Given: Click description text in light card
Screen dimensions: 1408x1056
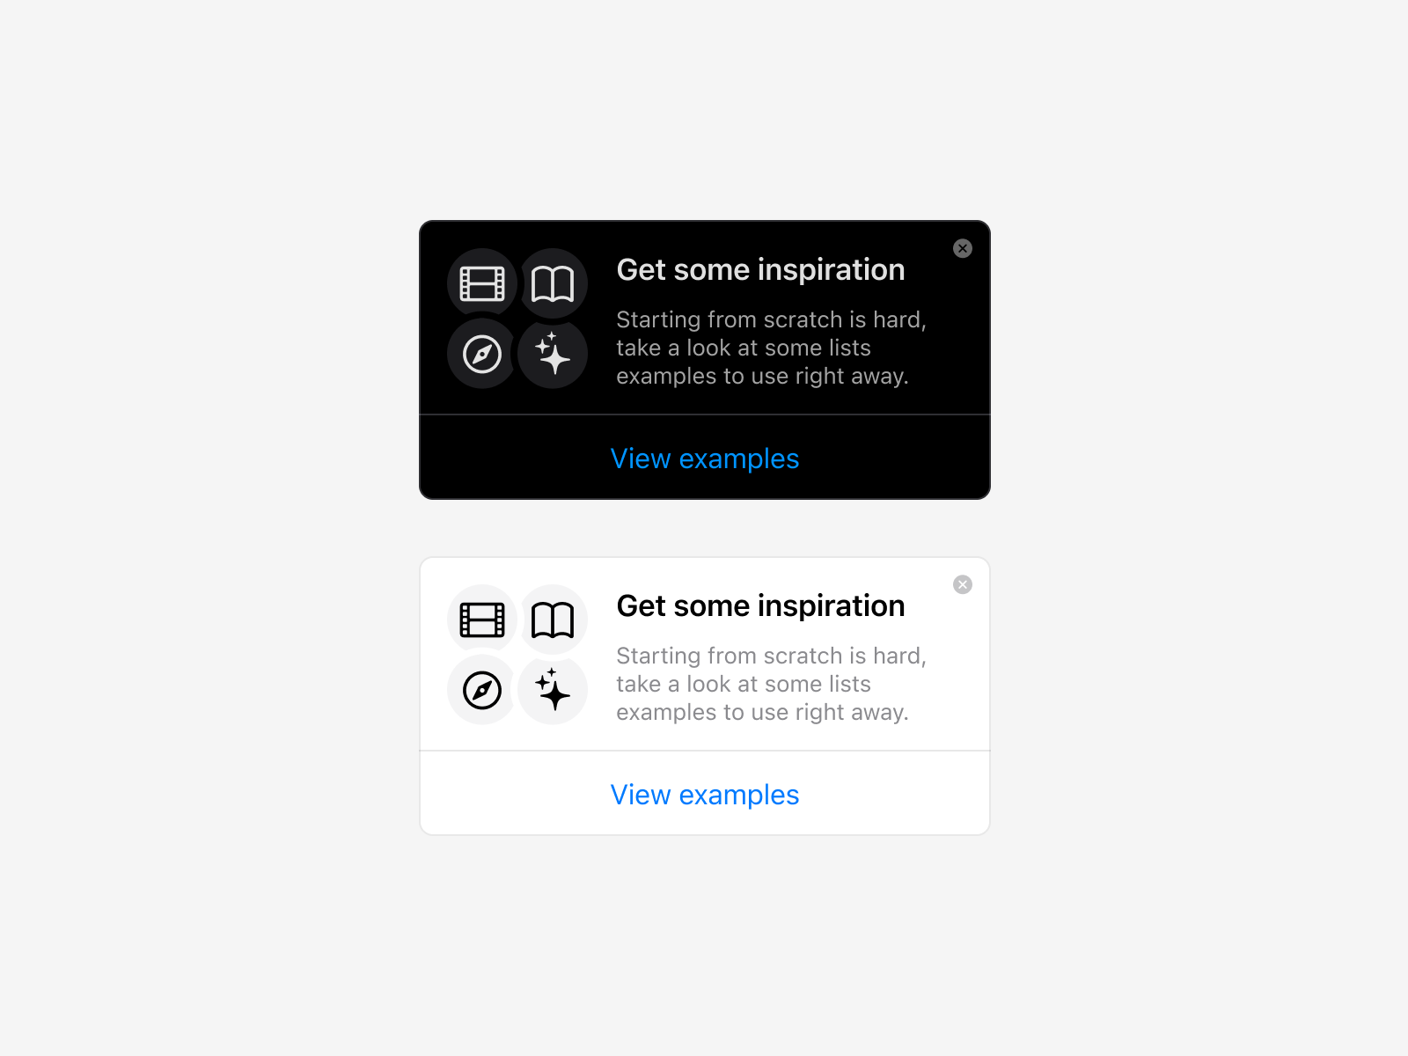Looking at the screenshot, I should click(x=771, y=684).
